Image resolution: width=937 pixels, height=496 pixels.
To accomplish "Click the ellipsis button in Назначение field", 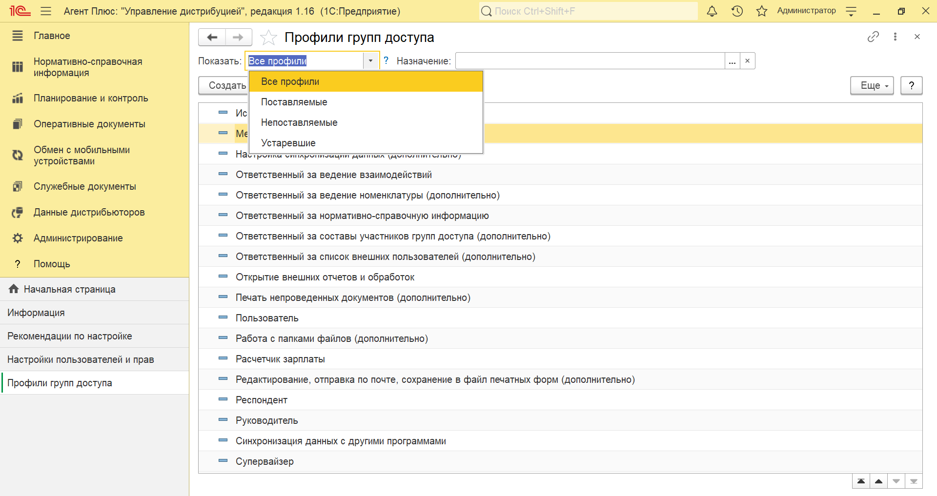I will (x=732, y=61).
